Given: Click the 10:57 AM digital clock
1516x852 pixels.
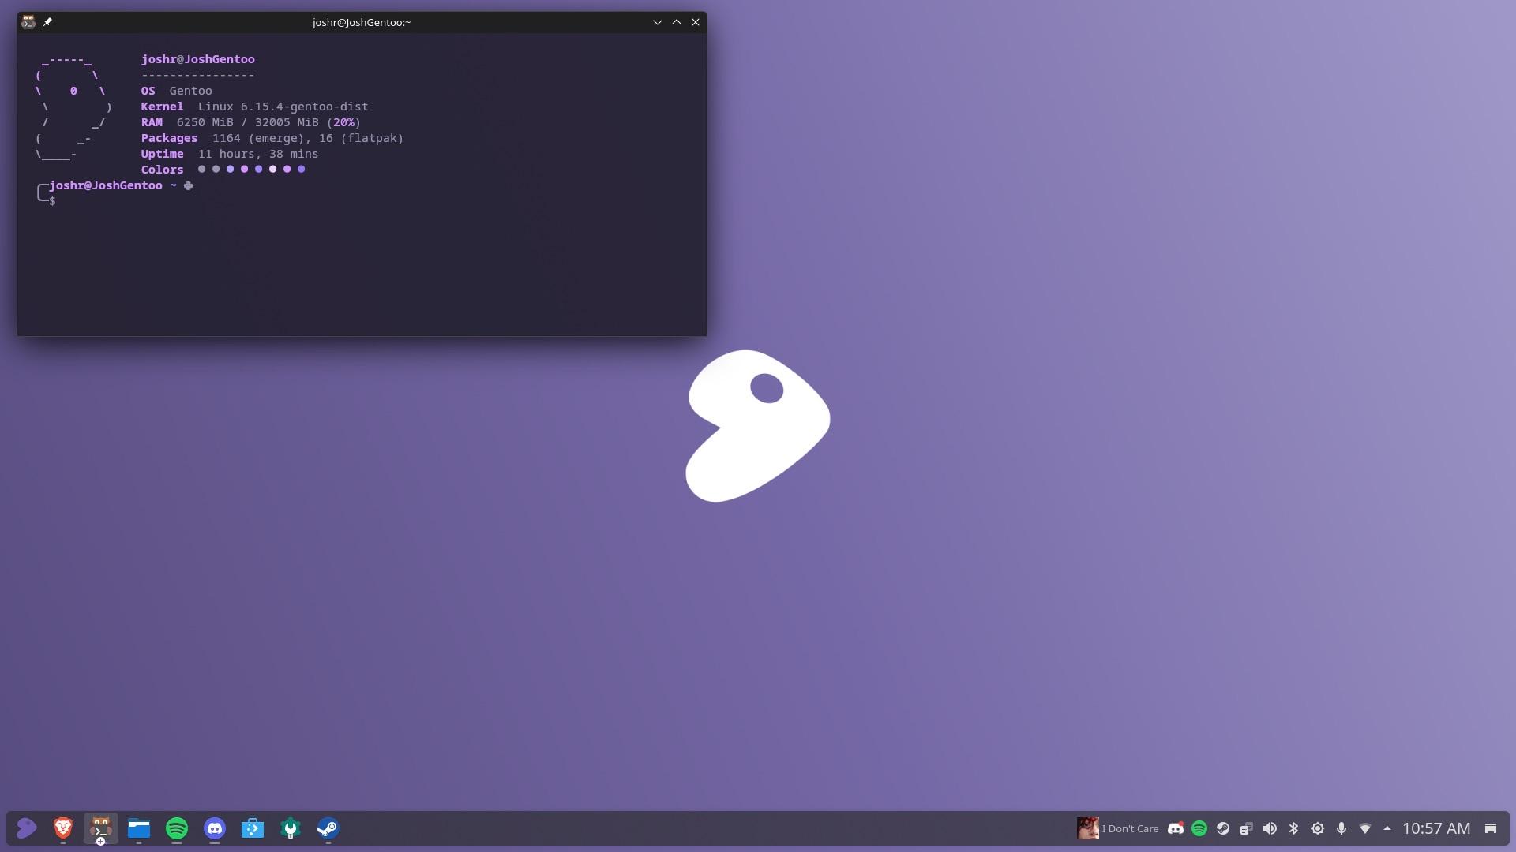Looking at the screenshot, I should click(1436, 828).
